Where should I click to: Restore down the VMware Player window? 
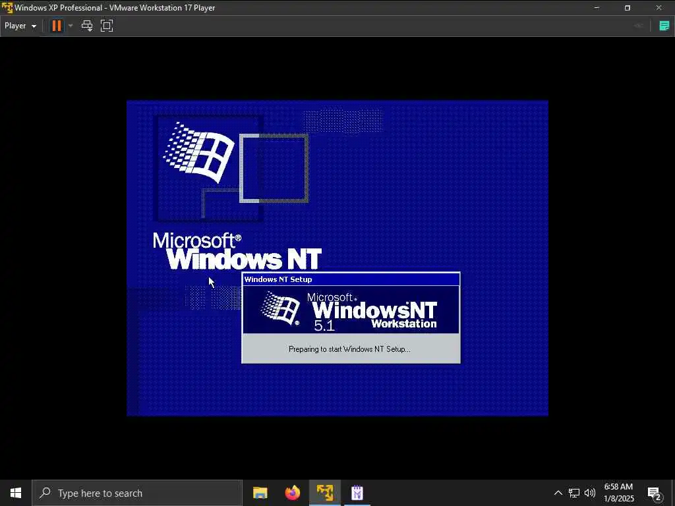coord(628,8)
